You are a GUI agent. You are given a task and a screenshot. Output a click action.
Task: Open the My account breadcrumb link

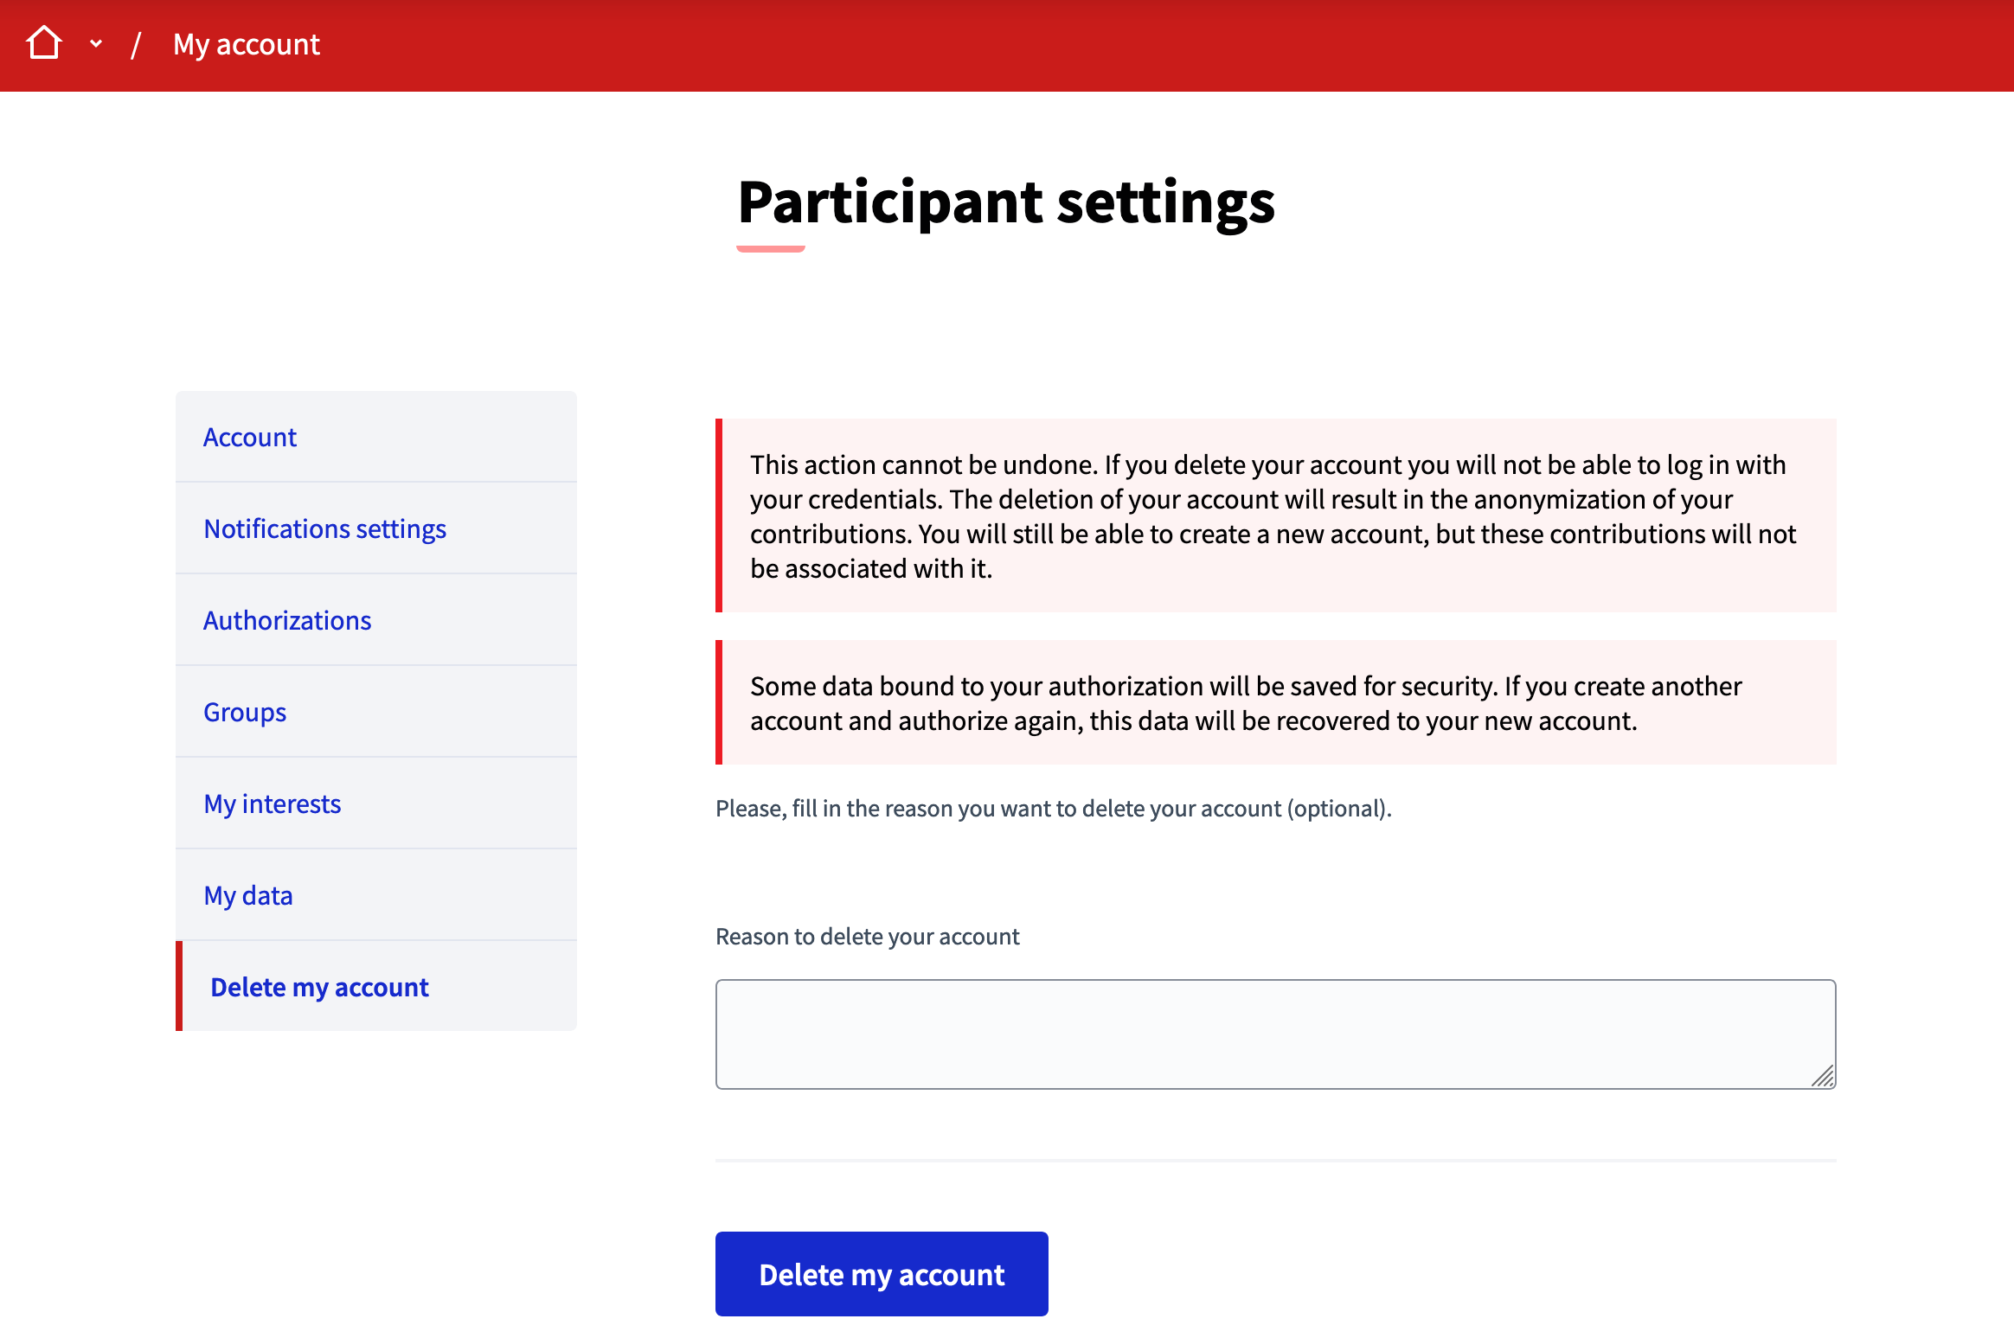pyautogui.click(x=247, y=44)
